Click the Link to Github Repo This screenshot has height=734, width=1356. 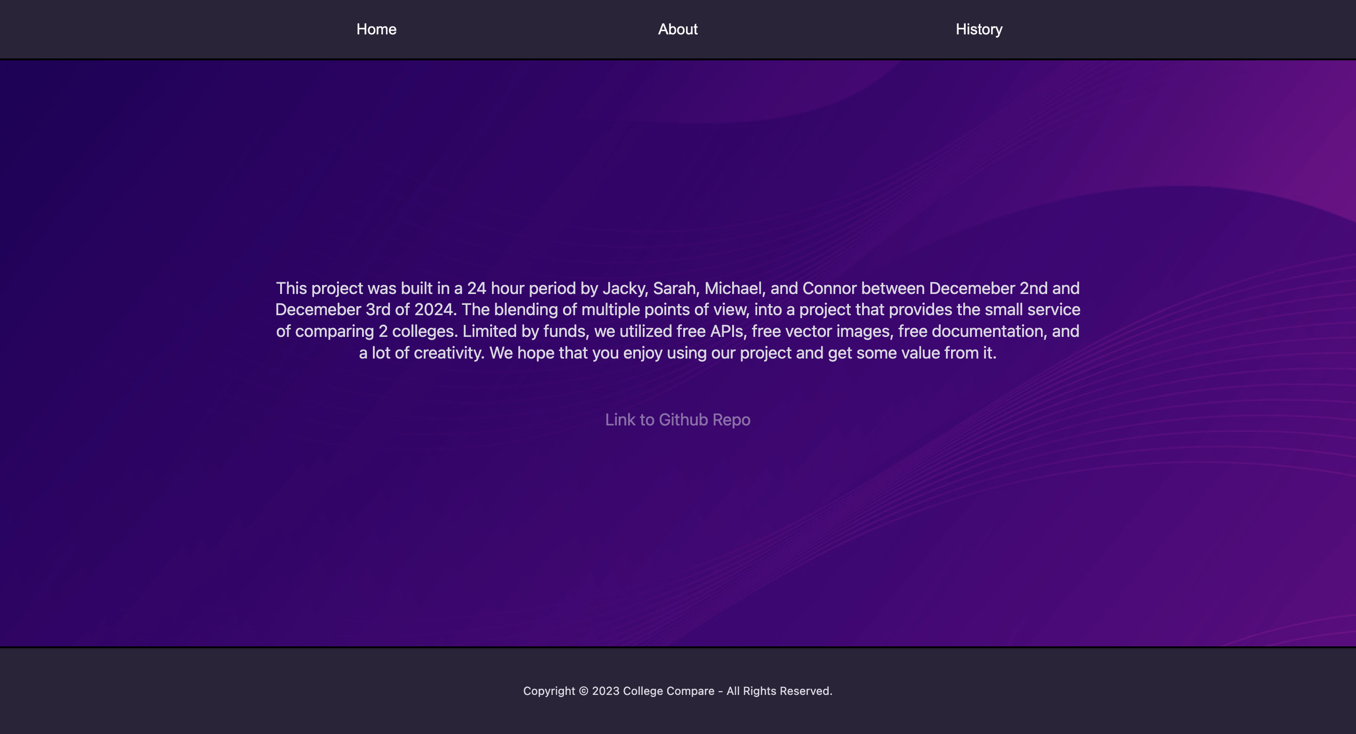pyautogui.click(x=678, y=420)
